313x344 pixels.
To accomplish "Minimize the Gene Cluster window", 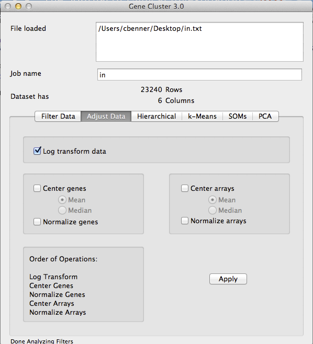I will (18, 6).
